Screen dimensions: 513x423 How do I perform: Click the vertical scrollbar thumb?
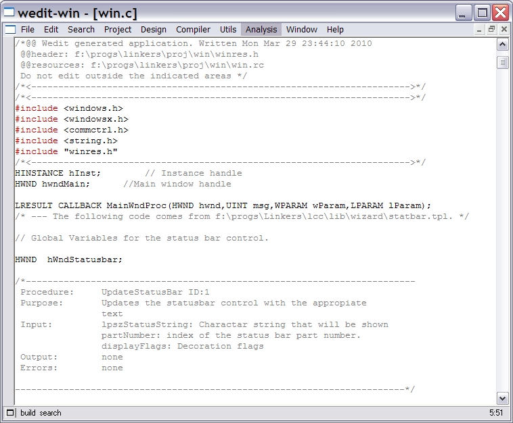point(502,63)
